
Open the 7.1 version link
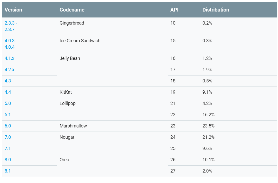tap(8, 148)
